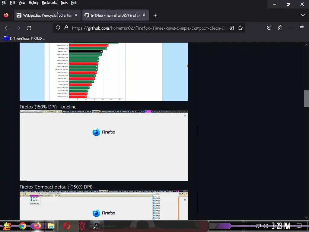Open the Tools menu
Screen dimensions: 309x232
click(x=64, y=3)
